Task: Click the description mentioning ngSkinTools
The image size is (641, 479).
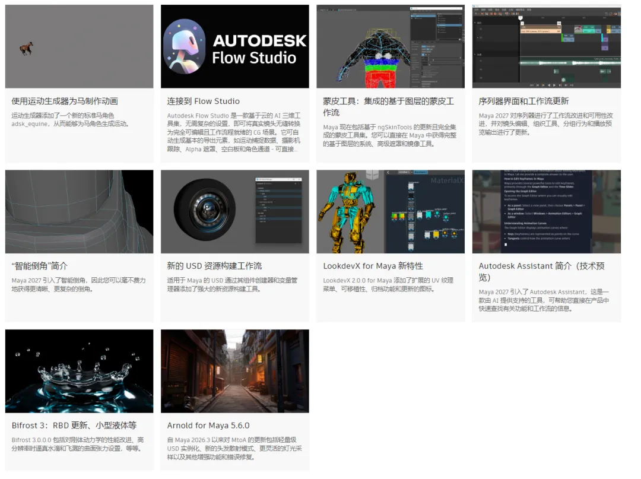Action: tap(389, 135)
